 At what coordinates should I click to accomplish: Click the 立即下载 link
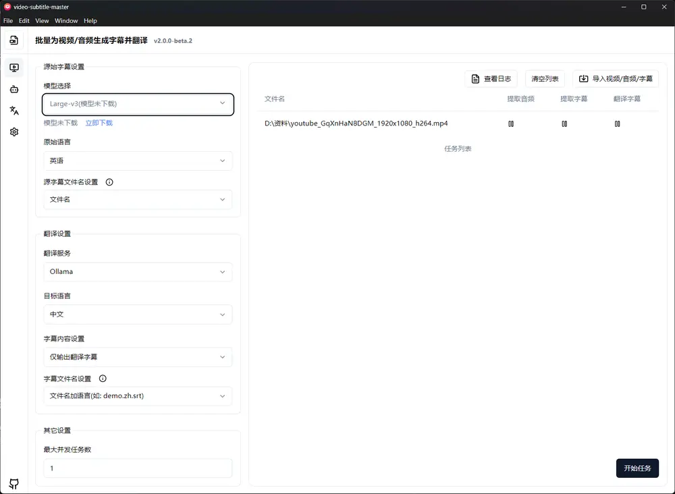click(x=99, y=123)
